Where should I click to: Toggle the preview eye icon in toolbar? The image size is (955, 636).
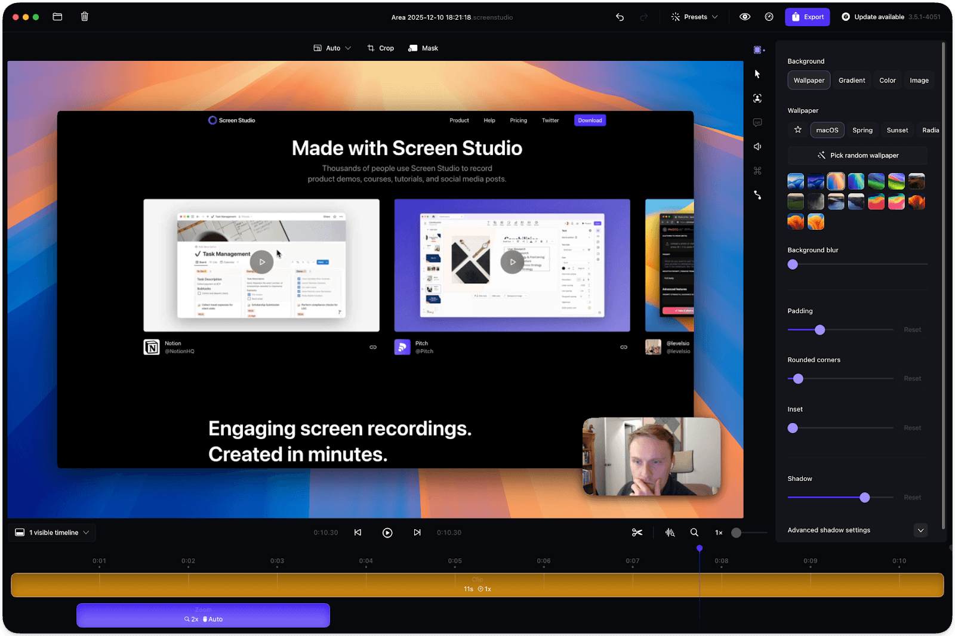point(744,17)
